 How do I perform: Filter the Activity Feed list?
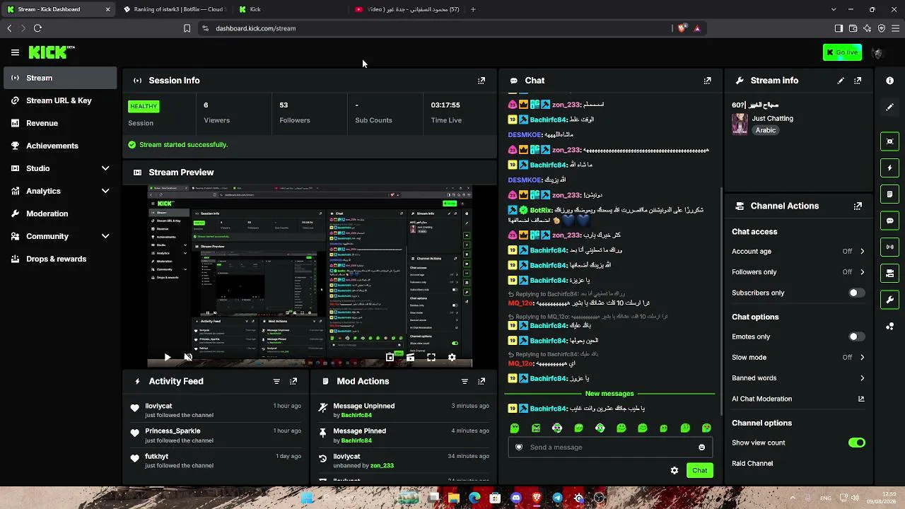(x=276, y=381)
